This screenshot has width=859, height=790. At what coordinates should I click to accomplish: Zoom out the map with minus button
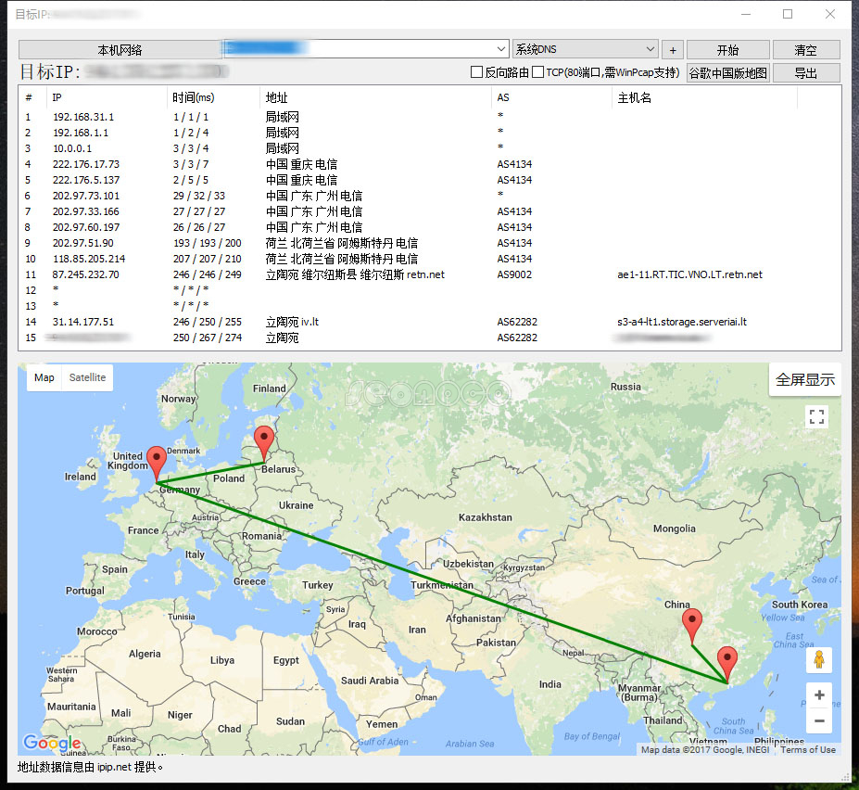[x=818, y=720]
